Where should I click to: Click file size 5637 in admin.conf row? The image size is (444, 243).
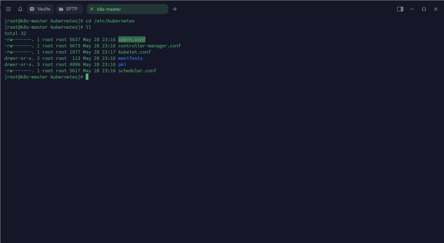click(75, 40)
